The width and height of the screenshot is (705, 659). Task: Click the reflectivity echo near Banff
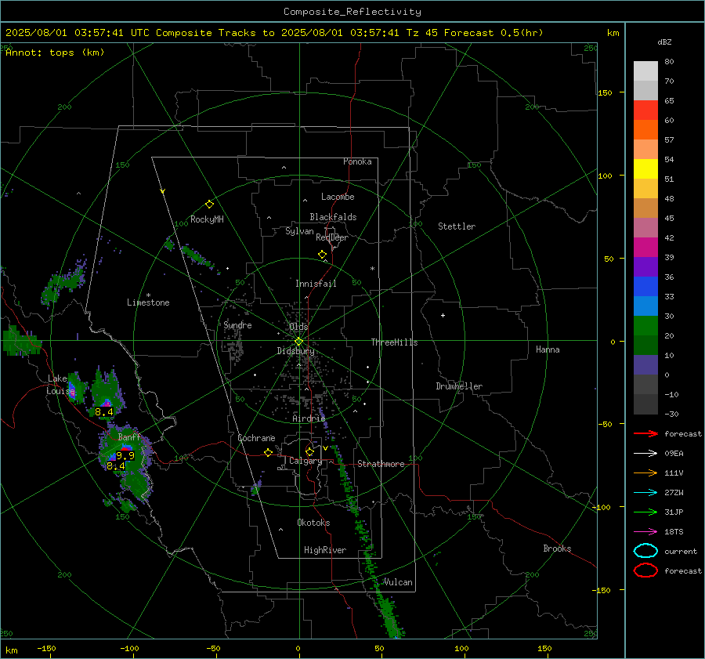(x=126, y=463)
